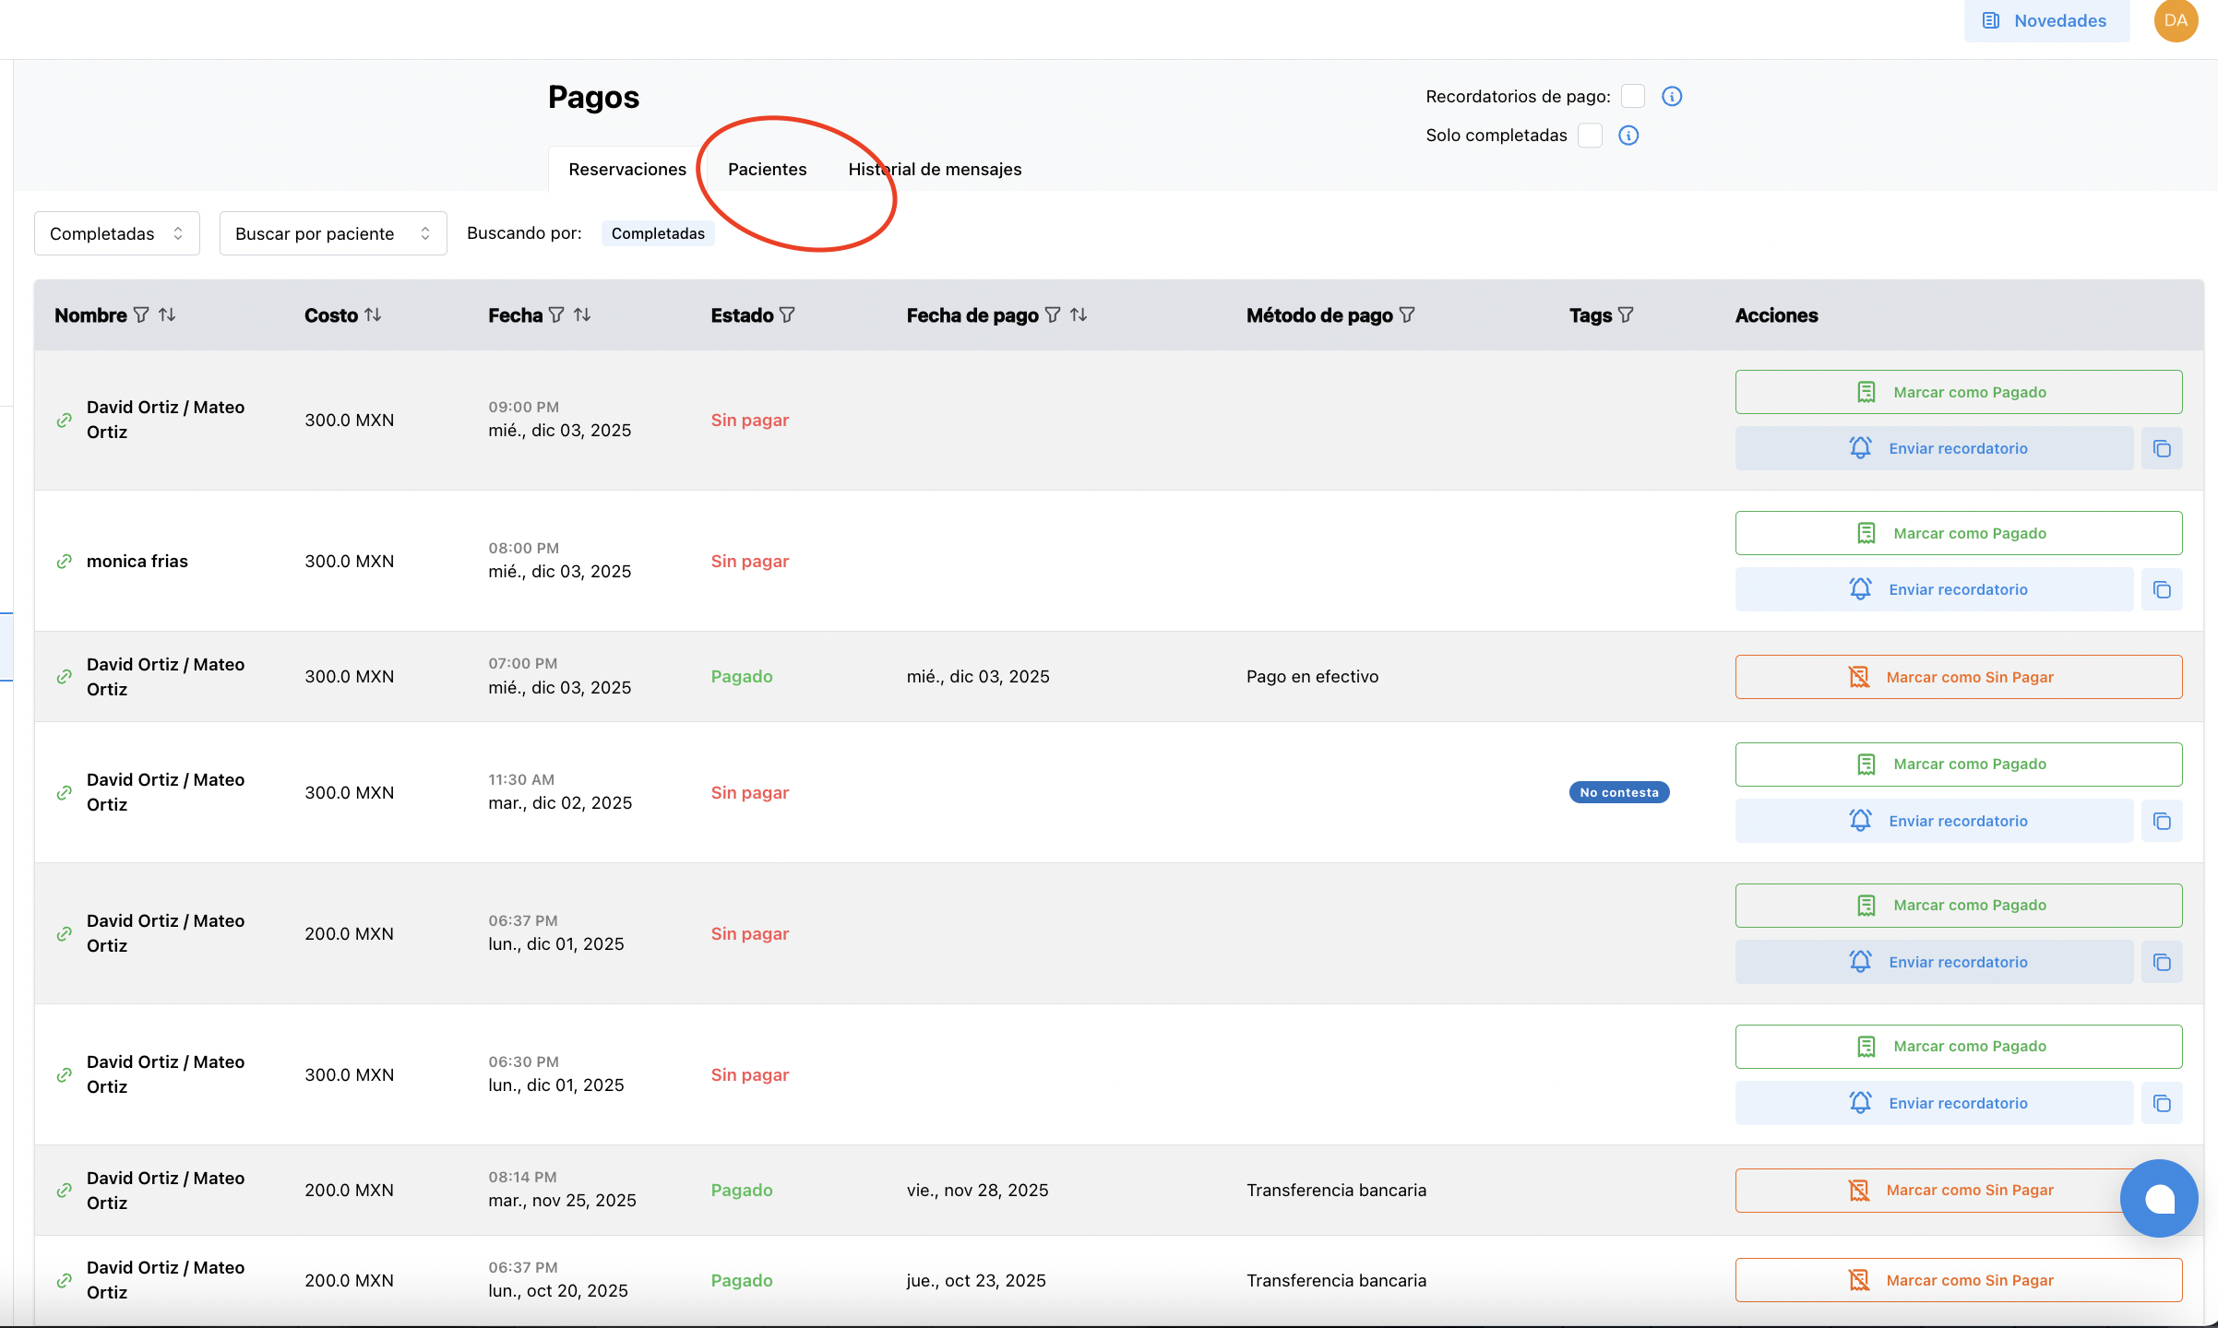Filter by the Tags column

pos(1626,315)
